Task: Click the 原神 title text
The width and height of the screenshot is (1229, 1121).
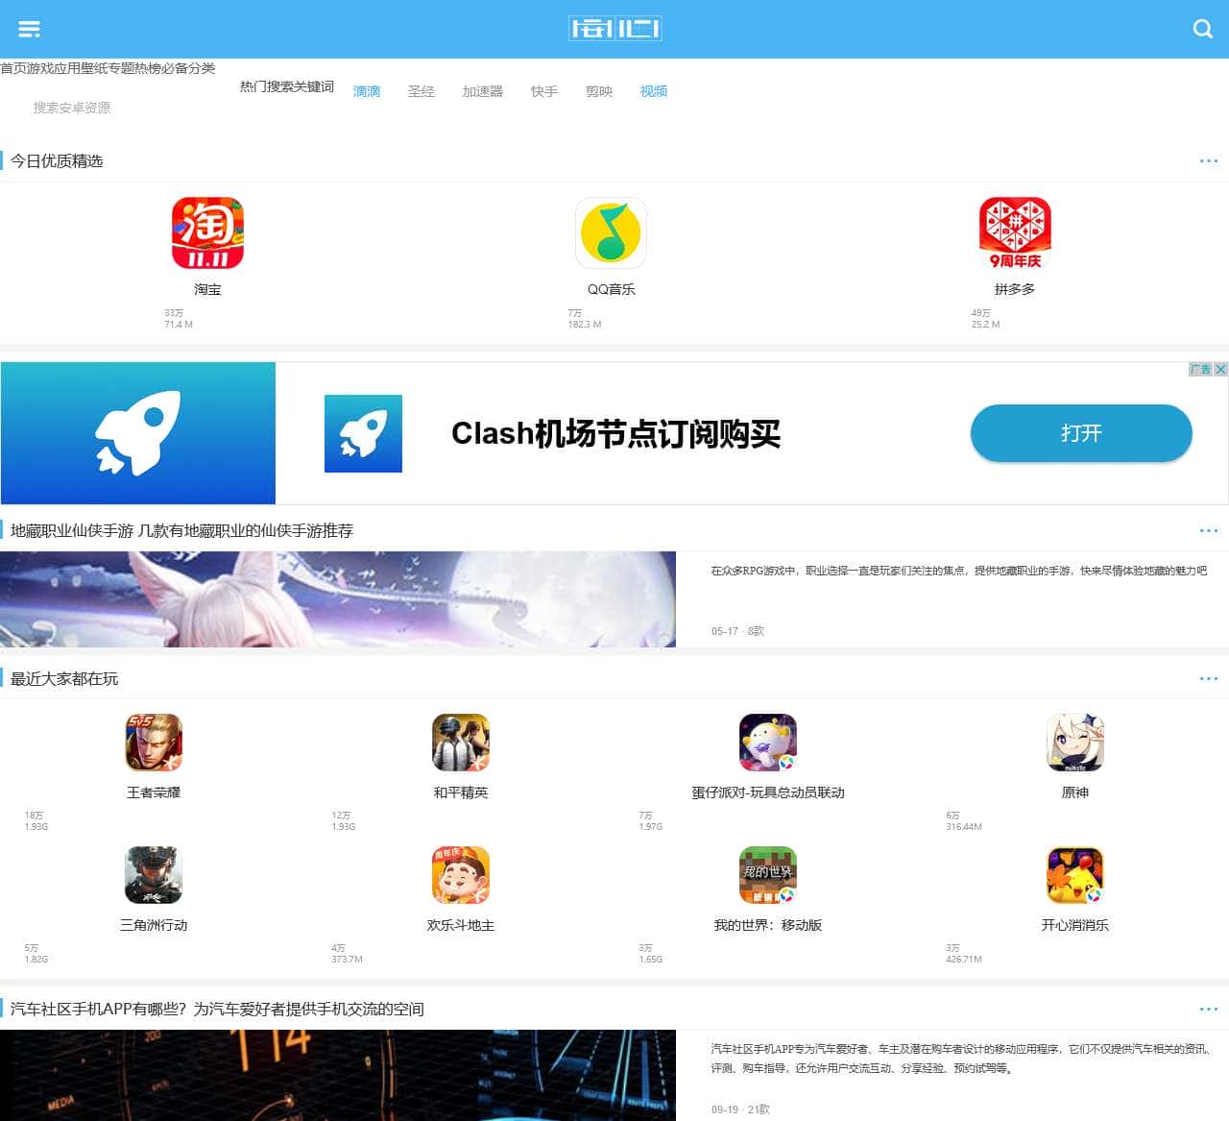Action: [x=1075, y=792]
